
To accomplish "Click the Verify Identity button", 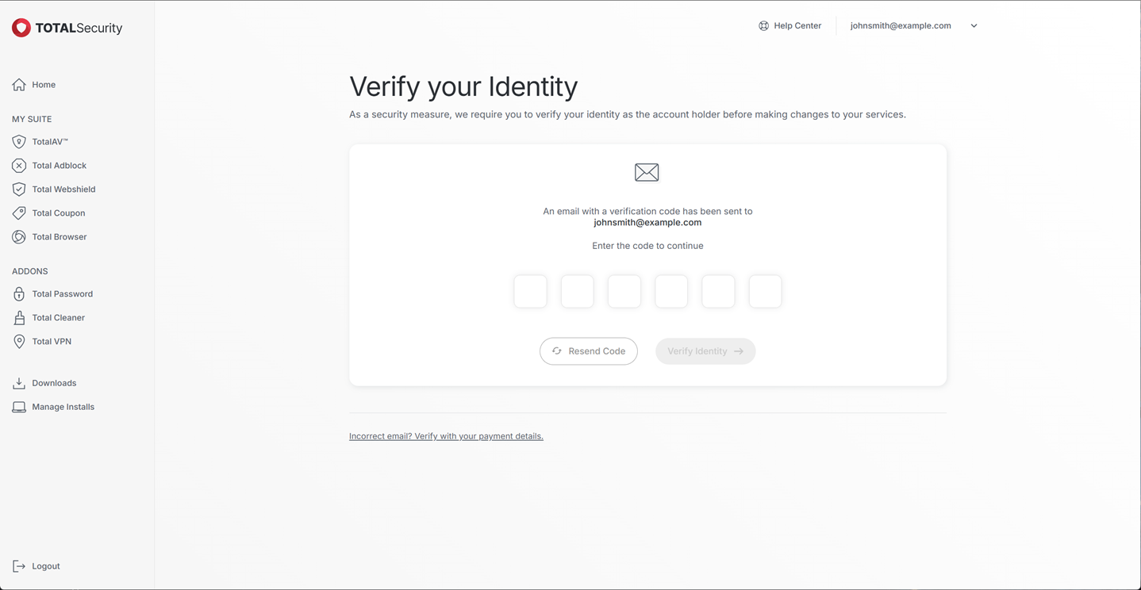I will click(705, 351).
